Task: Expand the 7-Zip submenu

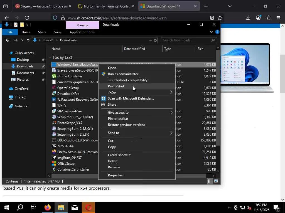Action: (137, 92)
